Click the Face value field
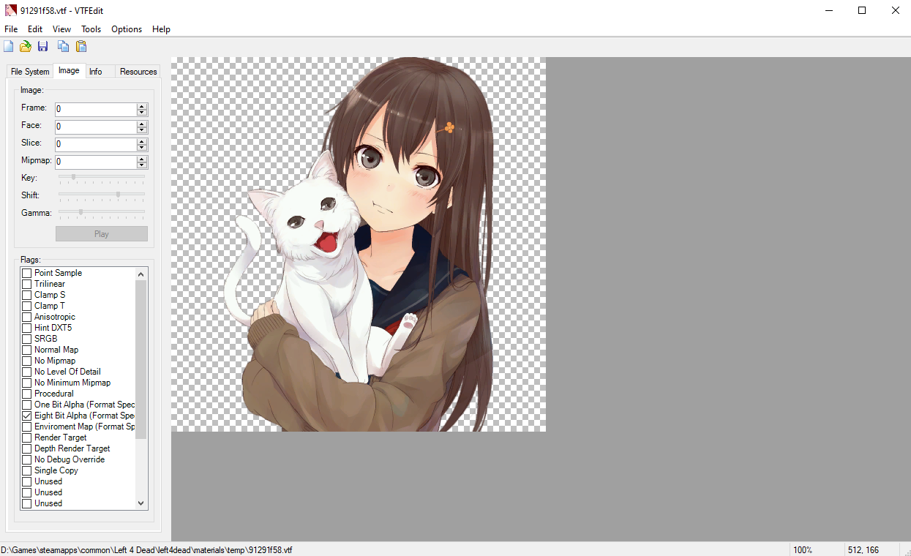 (96, 127)
